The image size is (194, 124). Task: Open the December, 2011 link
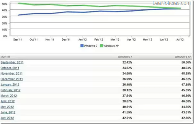(12, 79)
